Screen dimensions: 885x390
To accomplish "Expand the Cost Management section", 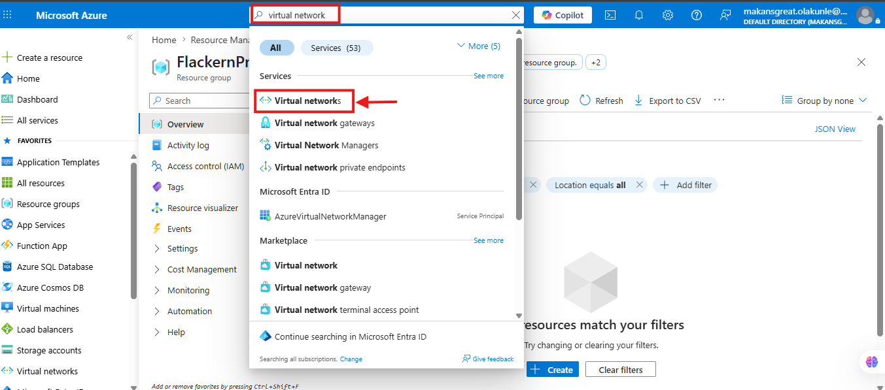I will [195, 269].
